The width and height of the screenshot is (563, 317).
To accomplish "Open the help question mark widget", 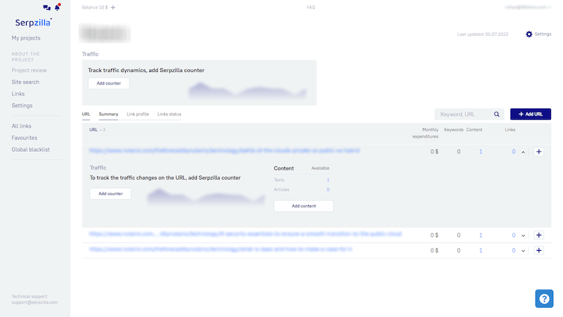I will pyautogui.click(x=544, y=299).
